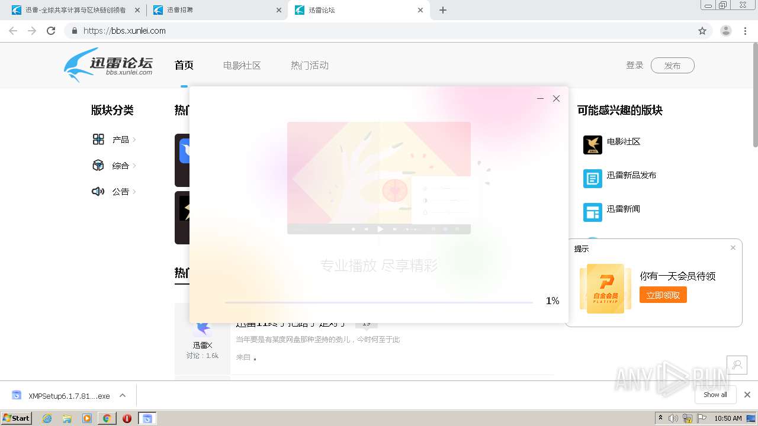
Task: Click the 发布 post button
Action: click(673, 66)
